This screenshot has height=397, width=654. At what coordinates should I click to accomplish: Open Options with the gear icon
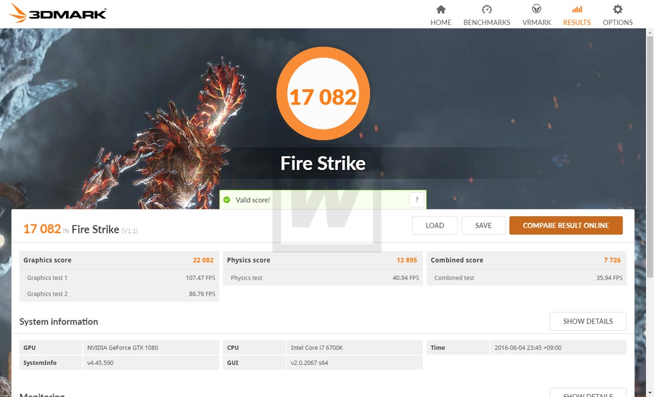pyautogui.click(x=617, y=9)
